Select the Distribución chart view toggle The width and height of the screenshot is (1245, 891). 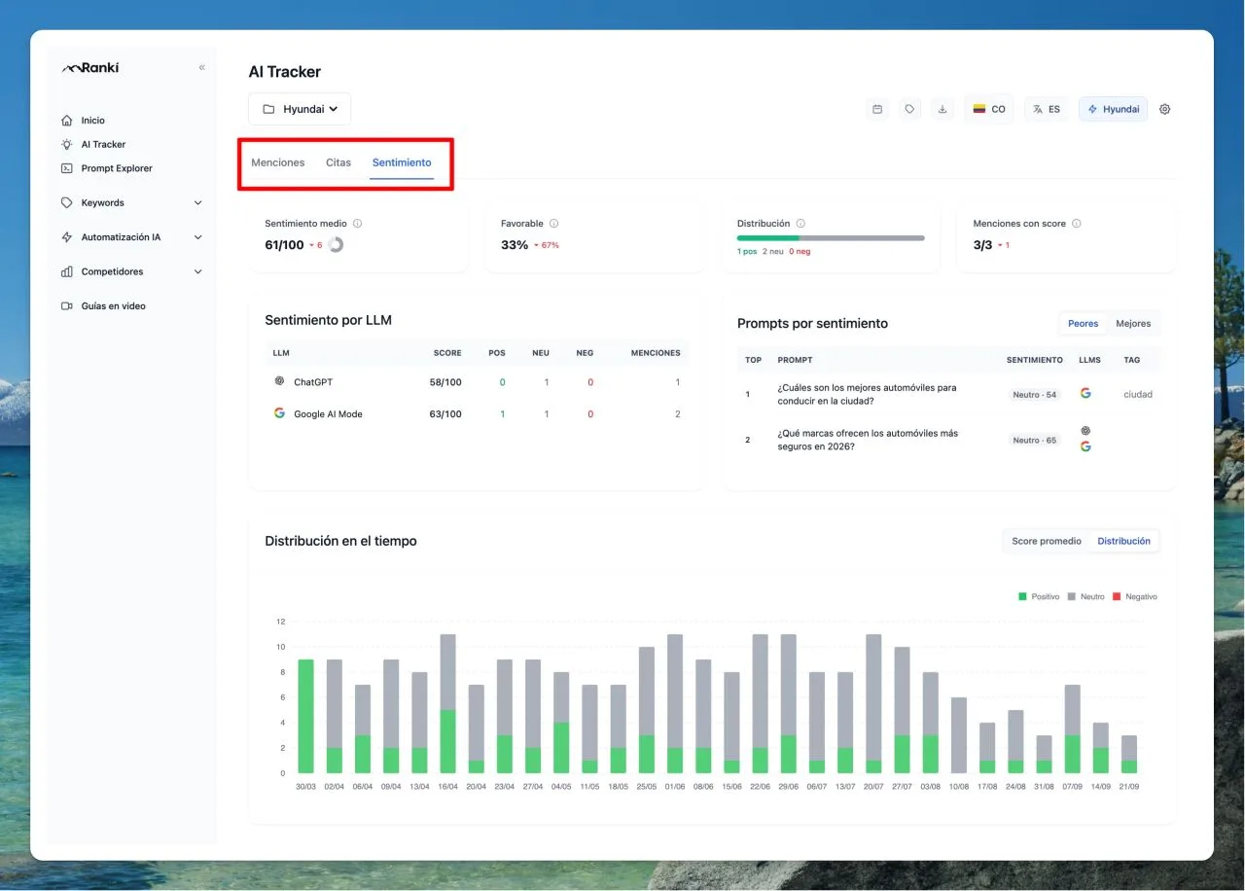[1123, 541]
